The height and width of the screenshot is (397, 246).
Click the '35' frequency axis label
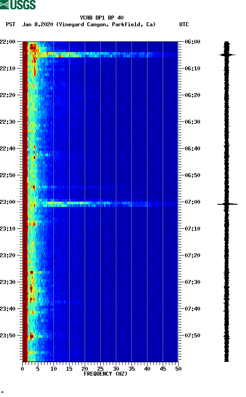point(131,369)
